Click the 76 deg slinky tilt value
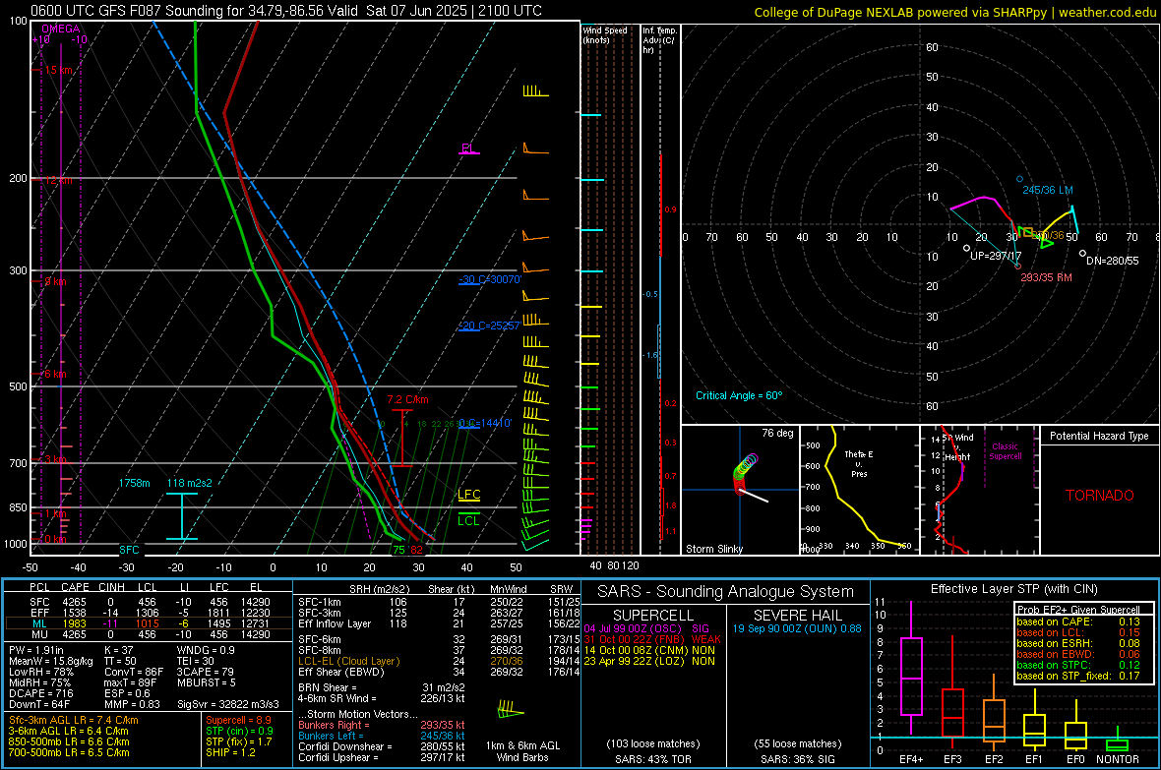Image resolution: width=1161 pixels, height=770 pixels. tap(777, 433)
